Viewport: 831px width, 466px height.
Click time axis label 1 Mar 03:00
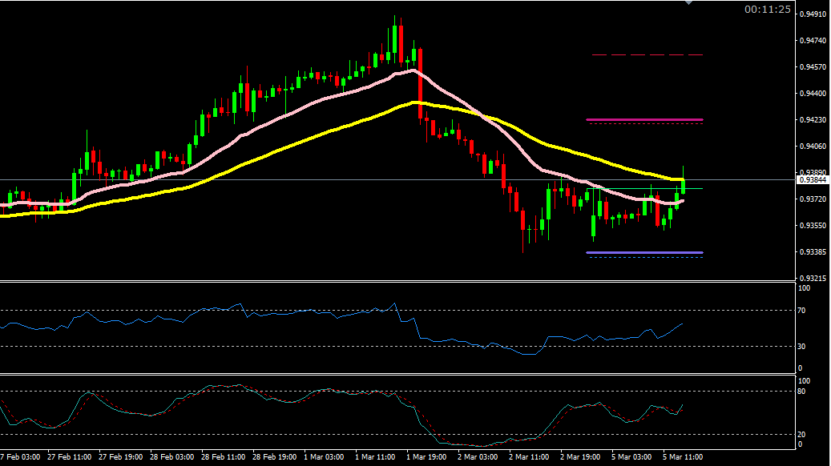(x=324, y=457)
